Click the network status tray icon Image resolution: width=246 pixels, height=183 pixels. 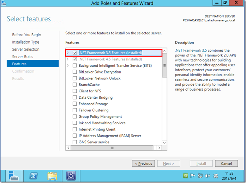200,176
